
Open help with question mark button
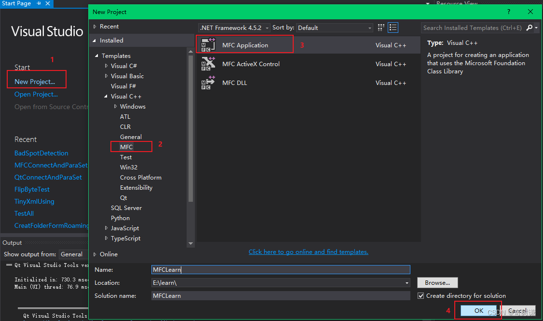pos(509,12)
